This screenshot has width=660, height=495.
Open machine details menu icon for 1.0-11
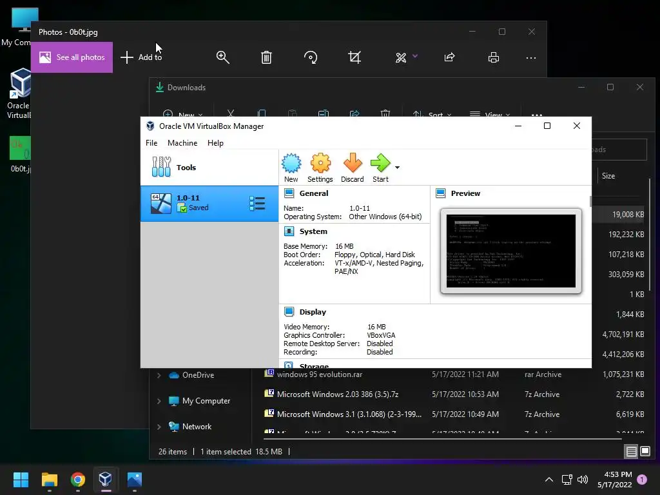pos(257,203)
